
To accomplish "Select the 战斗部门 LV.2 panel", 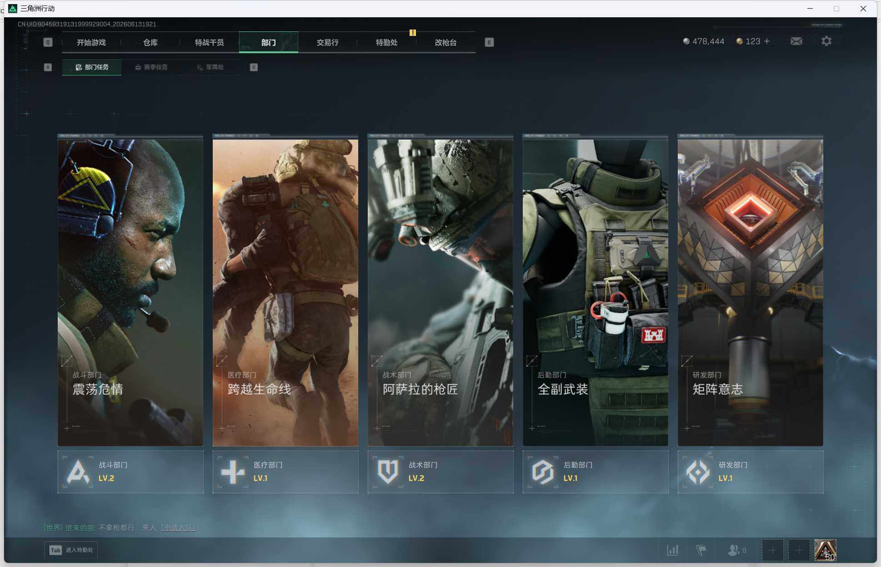I will point(130,472).
